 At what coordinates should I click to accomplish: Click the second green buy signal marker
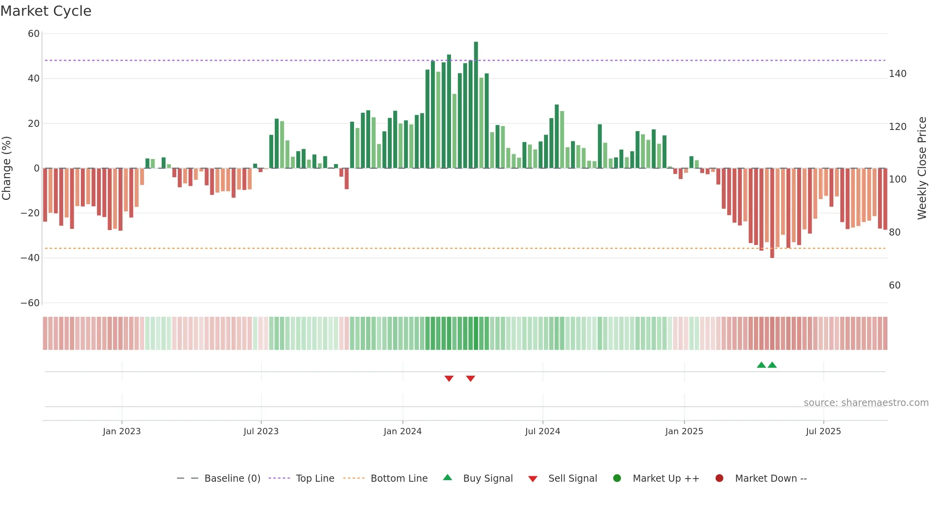coord(772,365)
